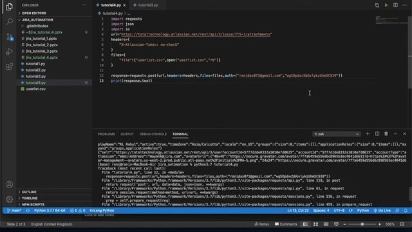This screenshot has width=412, height=232.
Task: Click the synchronize changes icon in status bar
Action: pos(28,211)
